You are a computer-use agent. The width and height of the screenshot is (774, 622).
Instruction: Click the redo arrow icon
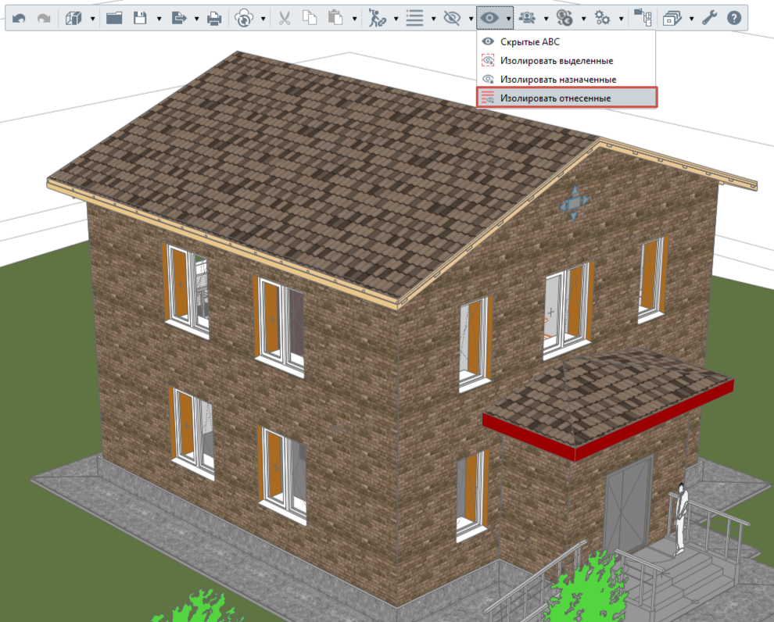(44, 19)
